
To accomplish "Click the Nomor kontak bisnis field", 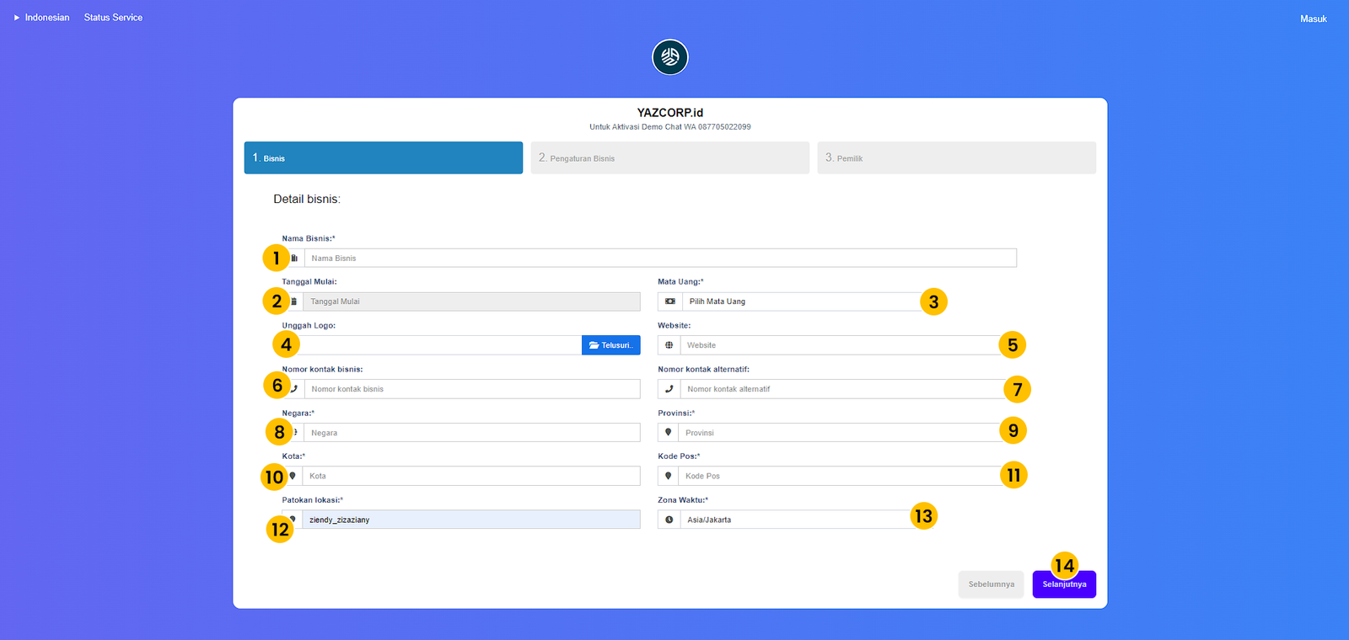I will 472,389.
